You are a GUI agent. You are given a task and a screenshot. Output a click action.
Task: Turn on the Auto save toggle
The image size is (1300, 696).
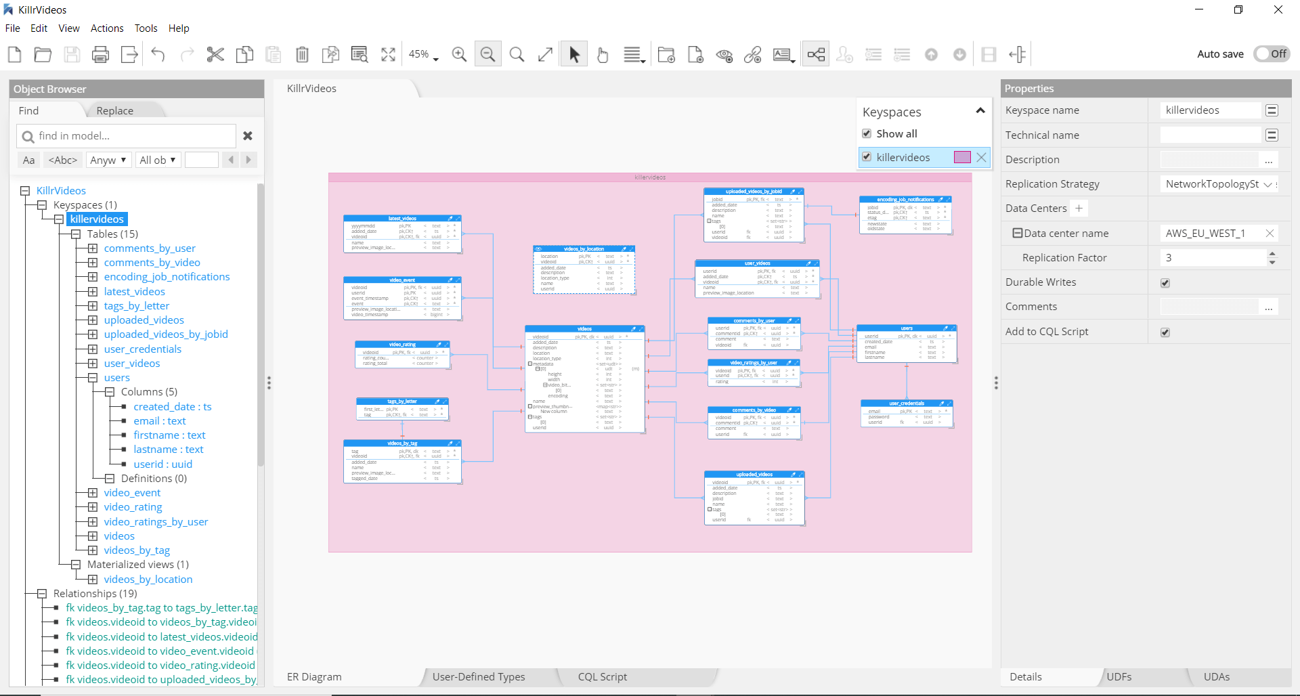(x=1271, y=54)
